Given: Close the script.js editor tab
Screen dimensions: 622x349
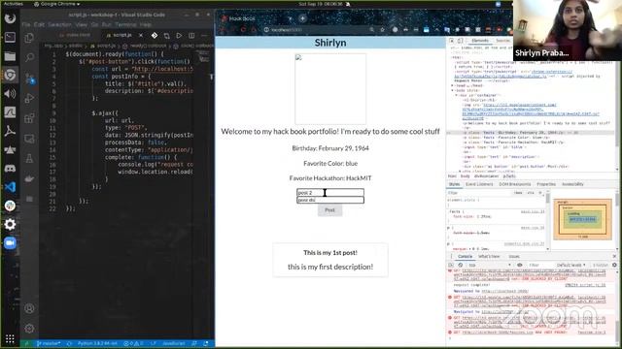Looking at the screenshot, I should [x=140, y=35].
